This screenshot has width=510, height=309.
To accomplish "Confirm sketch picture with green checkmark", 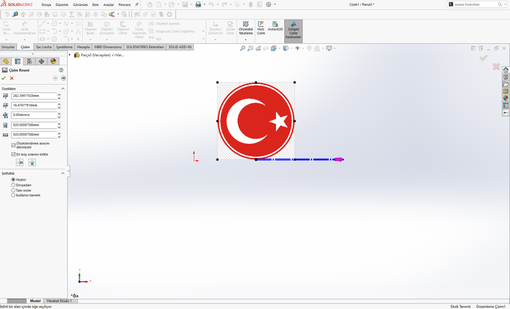I will [4, 78].
